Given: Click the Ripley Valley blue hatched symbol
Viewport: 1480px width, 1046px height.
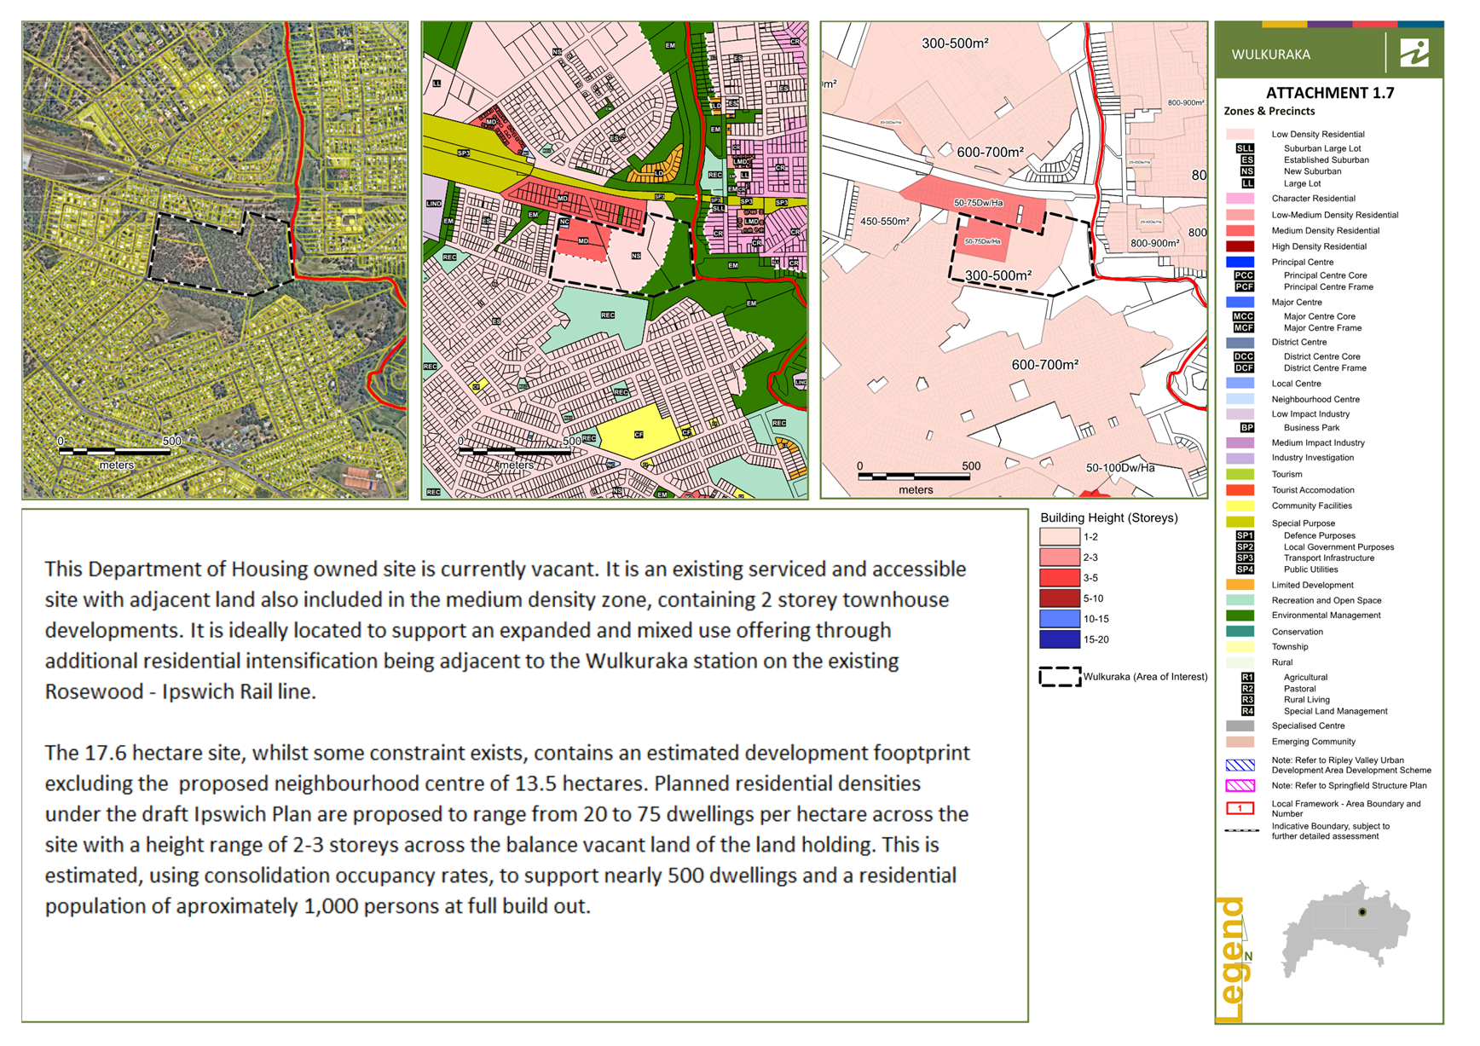Looking at the screenshot, I should click(x=1240, y=765).
